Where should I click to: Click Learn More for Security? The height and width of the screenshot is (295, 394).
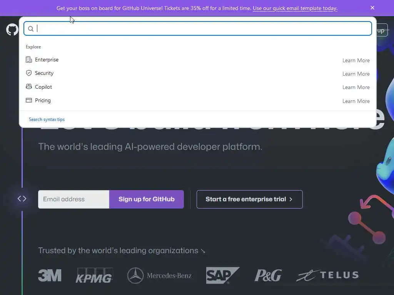tap(356, 74)
